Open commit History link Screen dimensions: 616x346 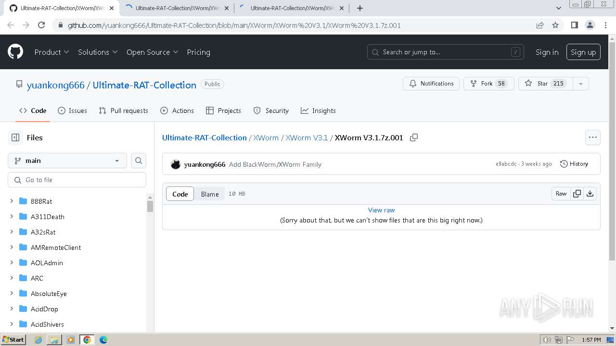point(574,164)
